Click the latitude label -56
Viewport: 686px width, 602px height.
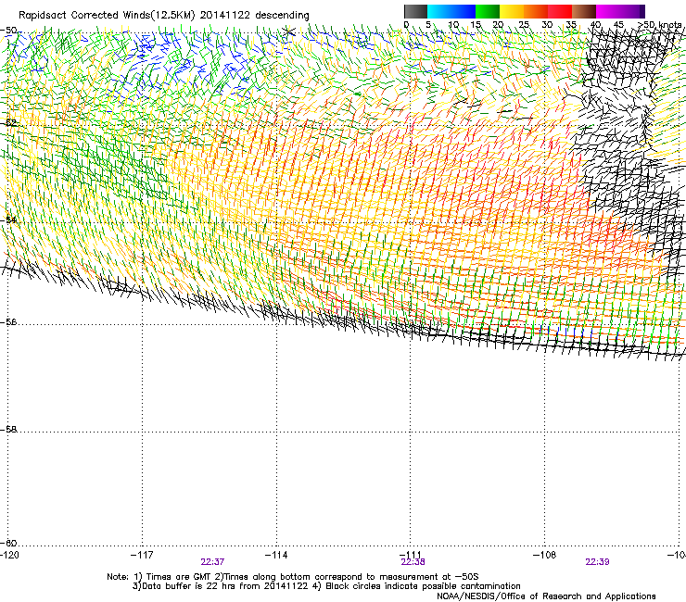9,322
